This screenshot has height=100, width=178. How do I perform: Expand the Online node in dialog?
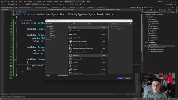[46, 40]
